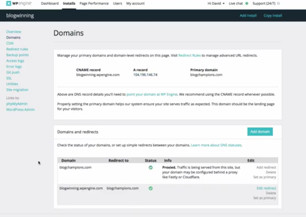306x217 pixels.
Task: Click the Domains and redirects heading
Action: (x=78, y=132)
